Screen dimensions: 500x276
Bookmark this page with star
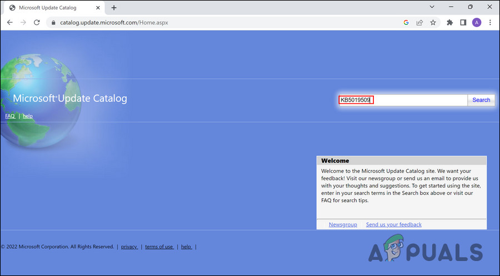point(433,23)
